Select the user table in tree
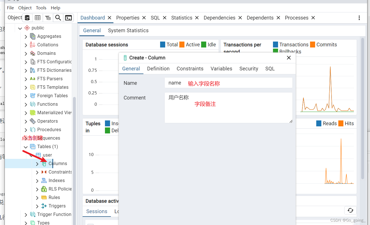The image size is (370, 225). pos(47,155)
